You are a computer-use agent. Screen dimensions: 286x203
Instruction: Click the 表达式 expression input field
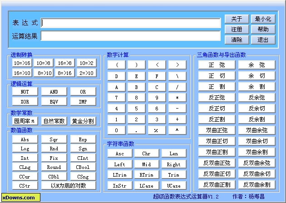(131, 23)
